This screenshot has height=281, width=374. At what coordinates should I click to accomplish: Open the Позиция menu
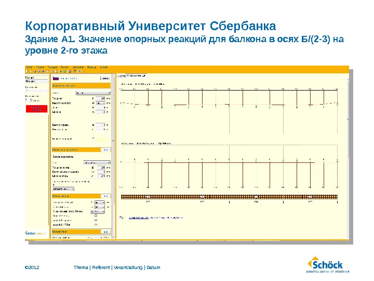[52, 67]
